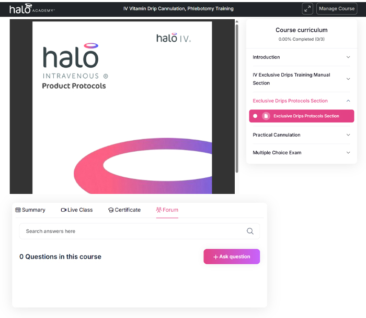Screen dimensions: 366x318
Task: Expand the Practical Cannulation section
Action: coord(301,135)
